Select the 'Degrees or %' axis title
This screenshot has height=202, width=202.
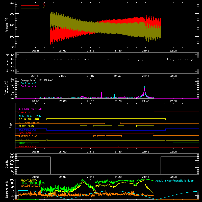(7, 189)
